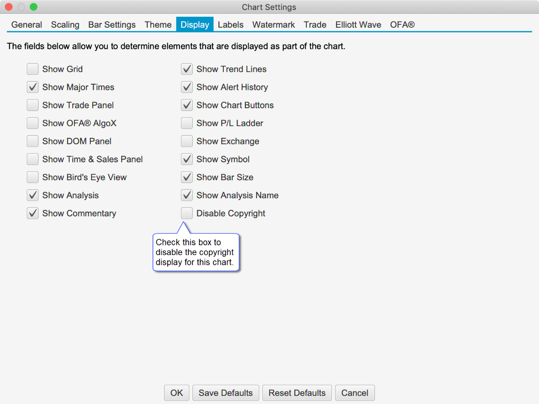
Task: Uncheck Show Analysis Name
Action: pos(187,195)
